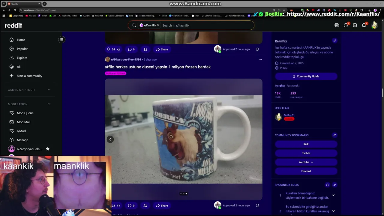Toggle favorite star for r/ZargoryanGala

(x=47, y=149)
